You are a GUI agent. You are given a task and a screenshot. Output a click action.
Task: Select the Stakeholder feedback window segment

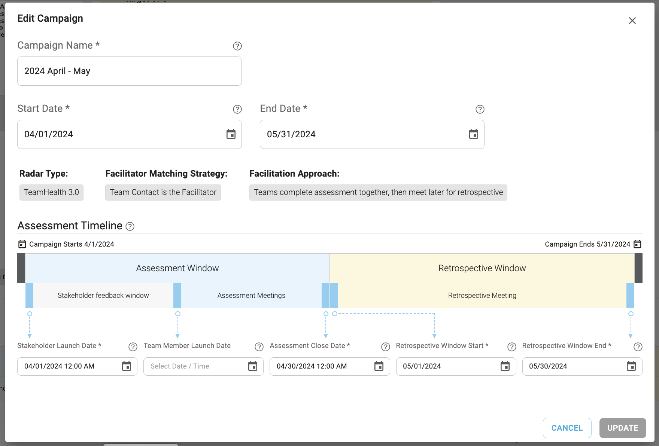coord(103,296)
